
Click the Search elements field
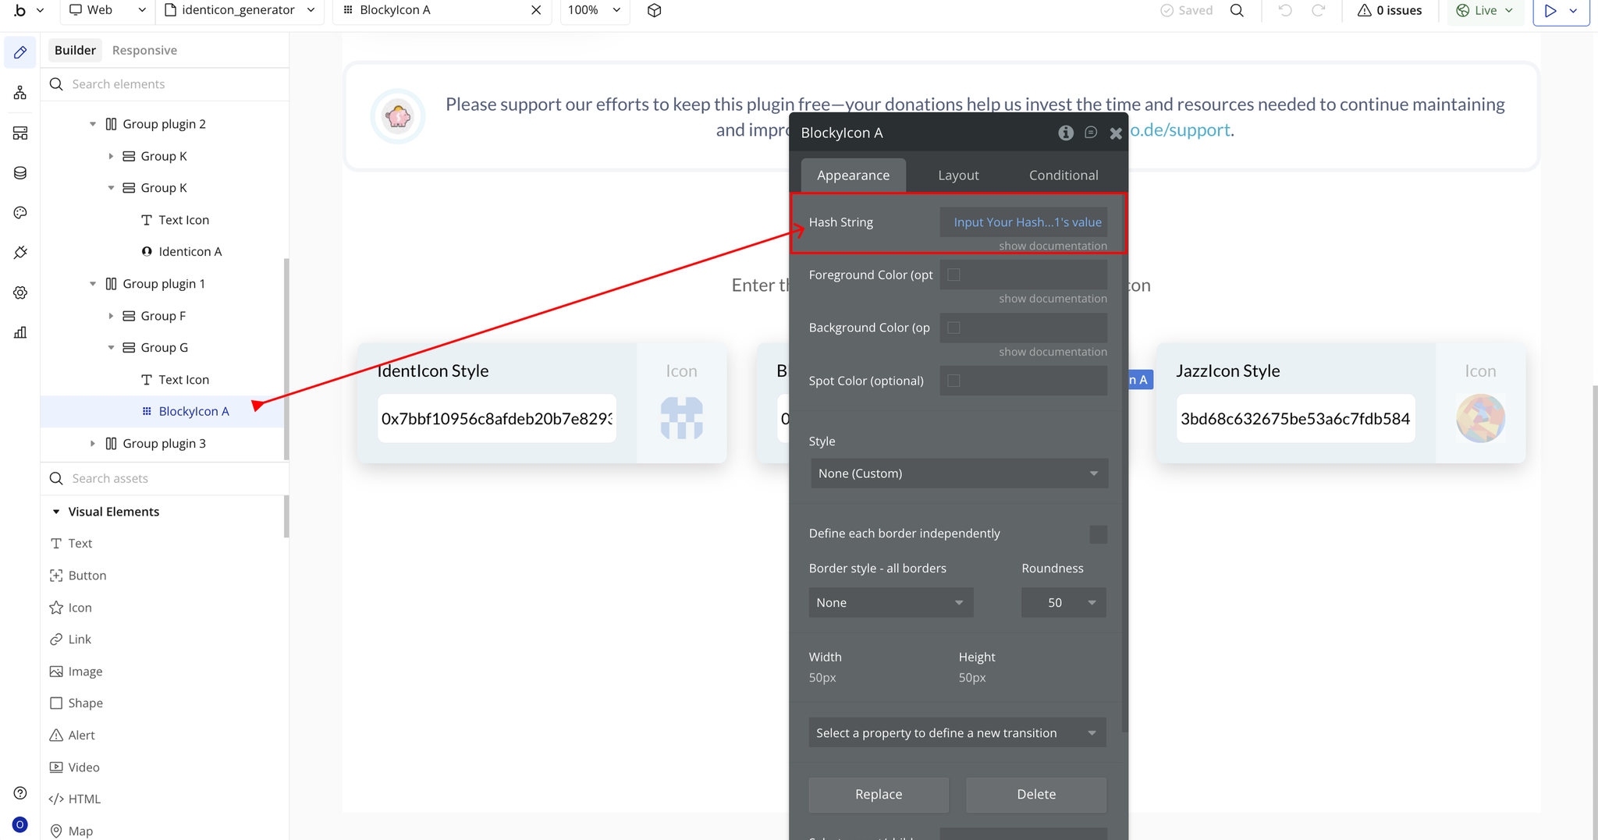pyautogui.click(x=165, y=84)
